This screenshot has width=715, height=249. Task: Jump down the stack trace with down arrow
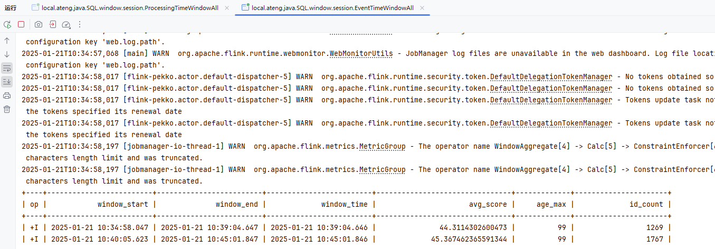[x=7, y=54]
